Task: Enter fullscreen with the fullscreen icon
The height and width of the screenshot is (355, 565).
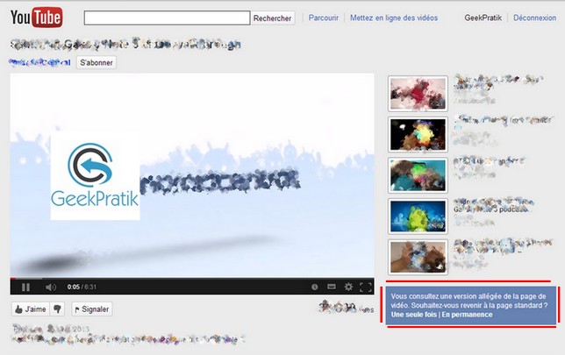Action: [365, 287]
